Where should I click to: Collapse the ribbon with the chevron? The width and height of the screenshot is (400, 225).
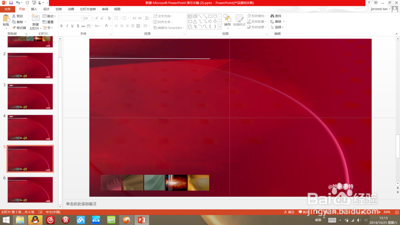396,34
